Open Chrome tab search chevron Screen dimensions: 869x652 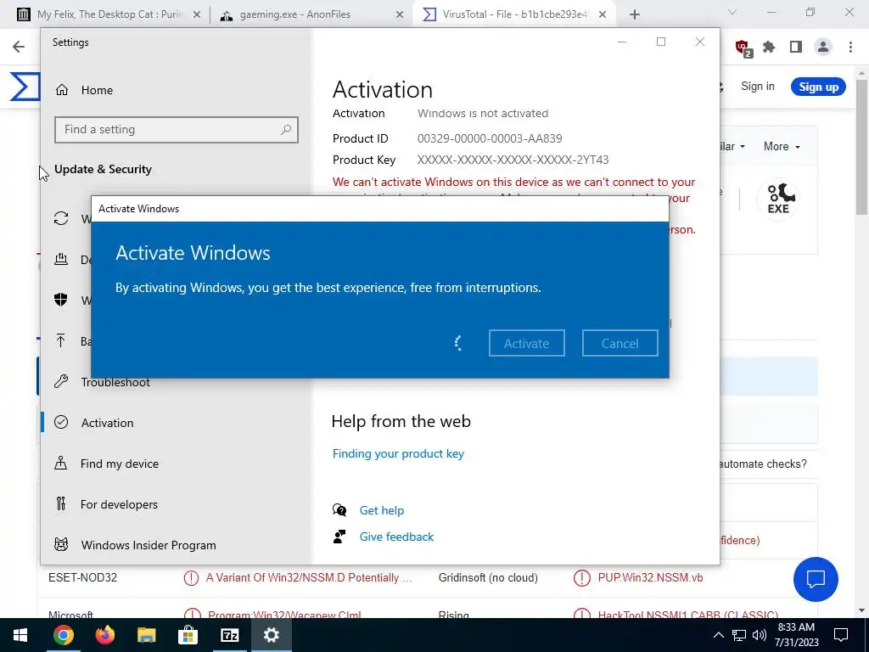[x=732, y=12]
